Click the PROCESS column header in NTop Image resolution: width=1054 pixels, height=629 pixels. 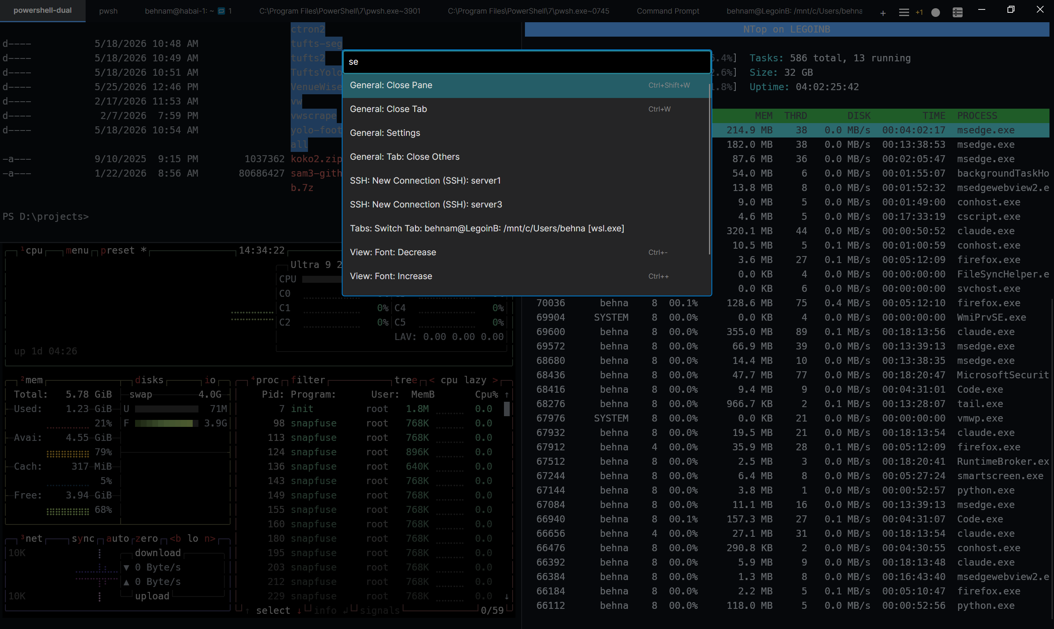(x=977, y=116)
